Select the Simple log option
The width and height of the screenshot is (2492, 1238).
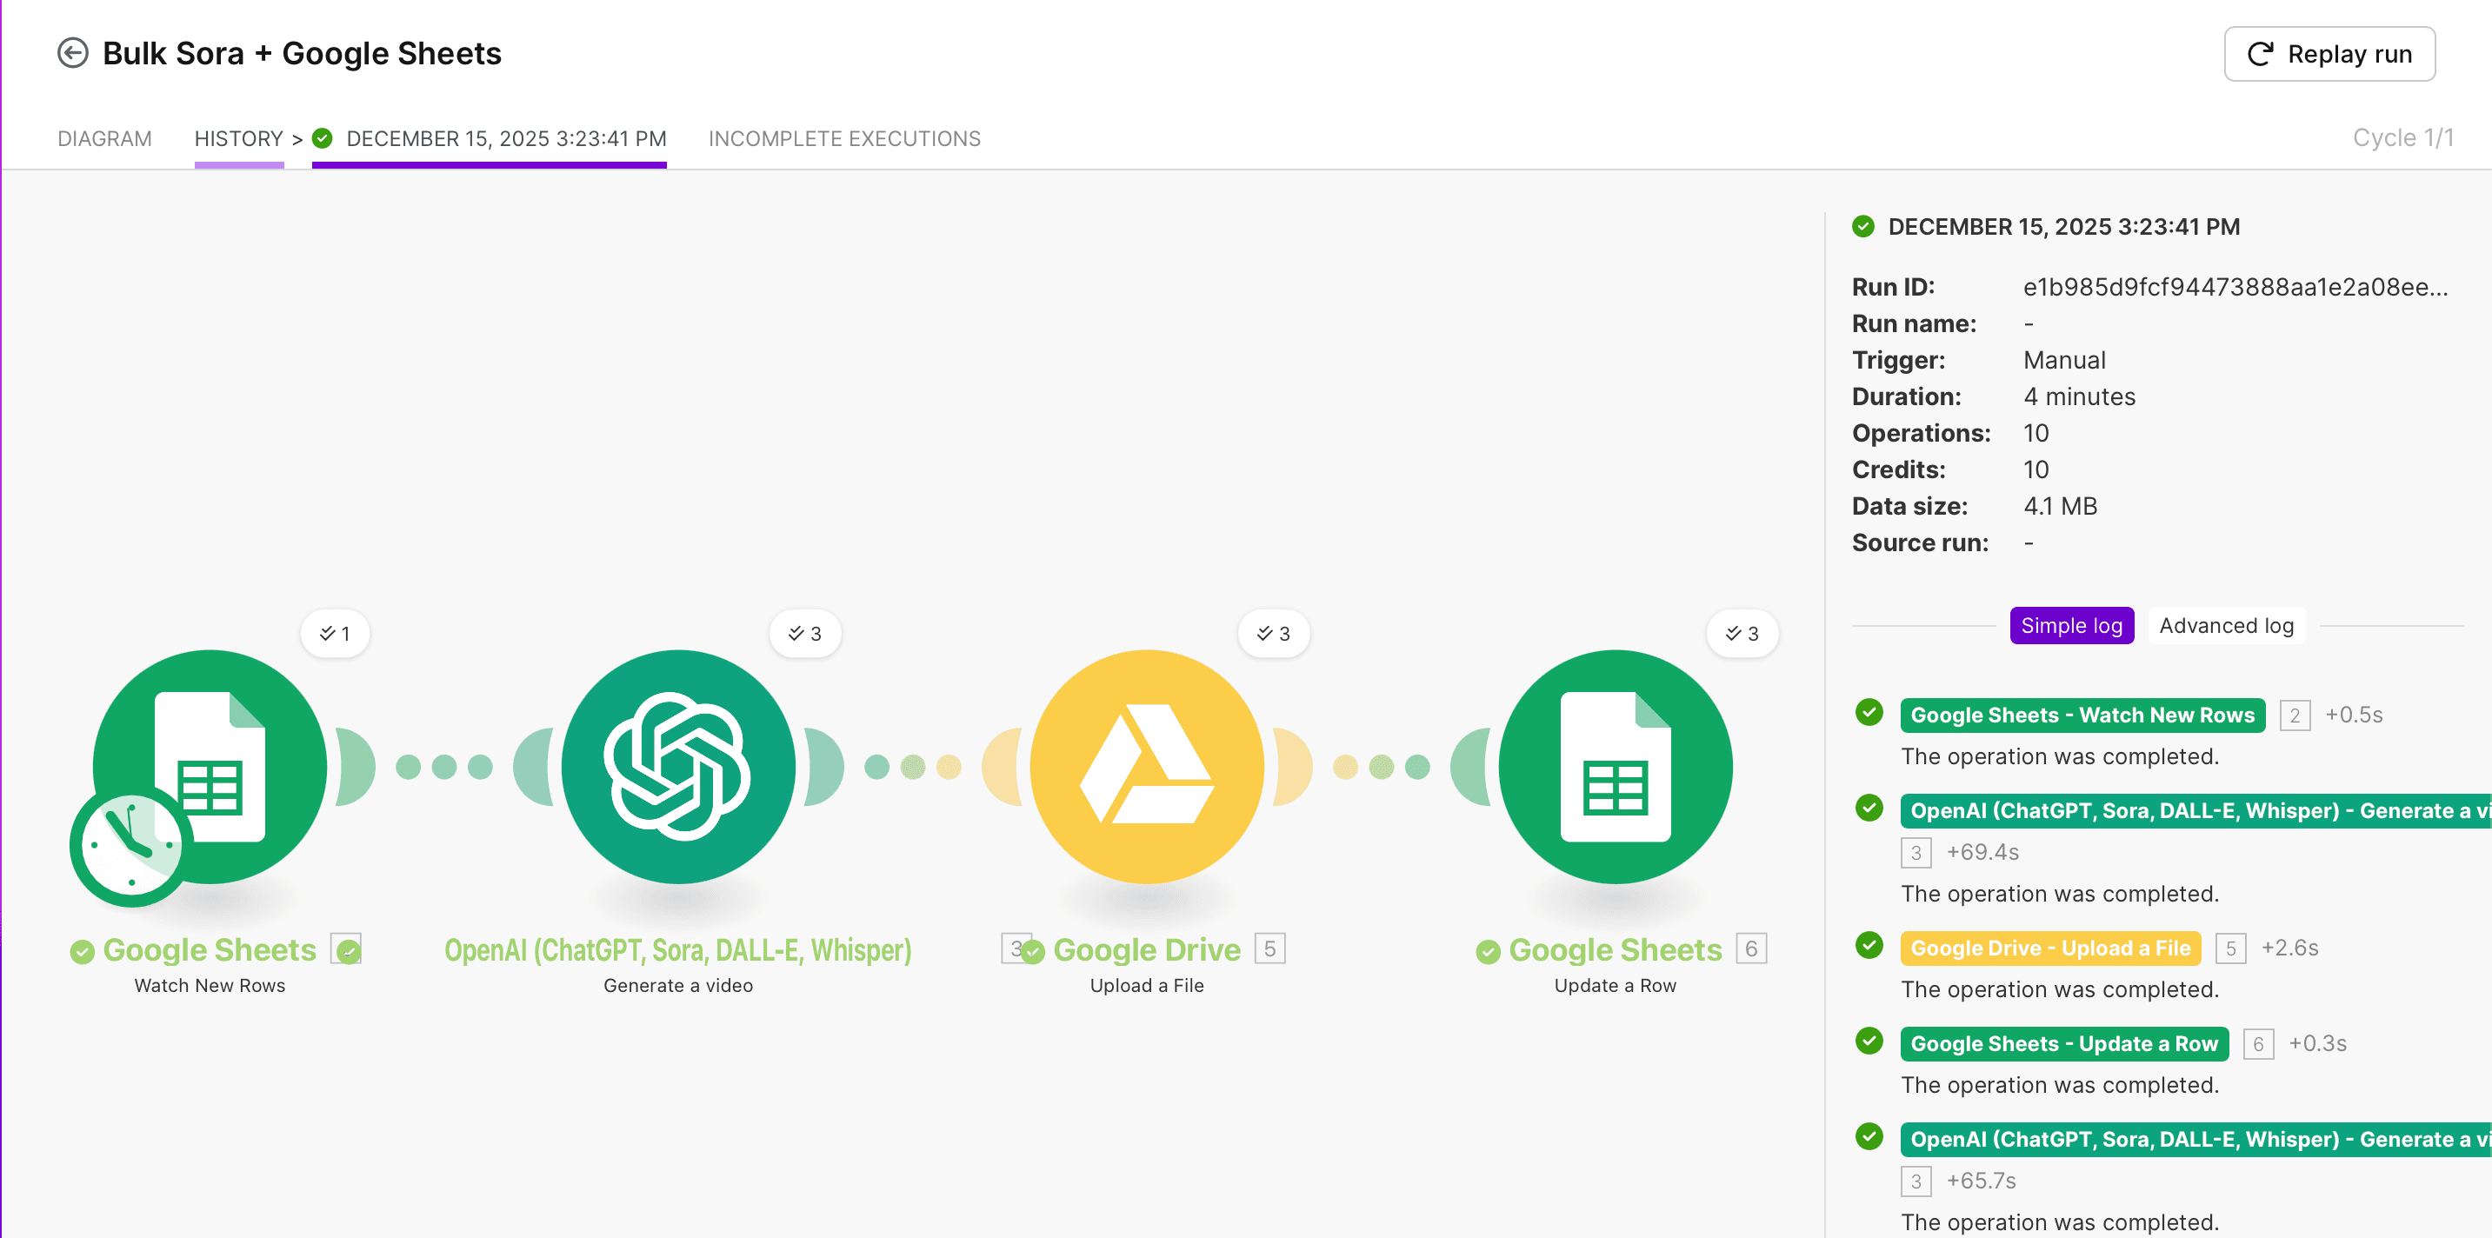[x=2071, y=626]
